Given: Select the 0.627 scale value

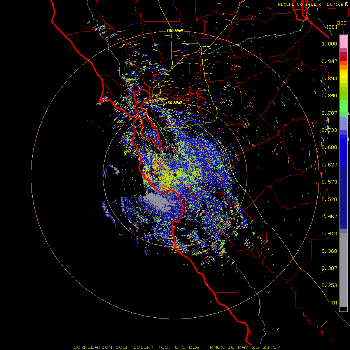Looking at the screenshot, I should [329, 165].
